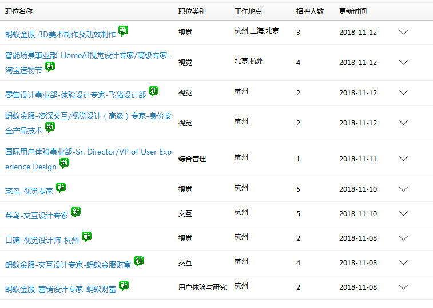
Task: Click the 2018-11-11 update date
Action: (358, 159)
